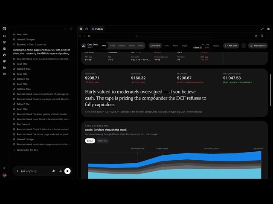Click the preview URL address bar

[173, 36]
